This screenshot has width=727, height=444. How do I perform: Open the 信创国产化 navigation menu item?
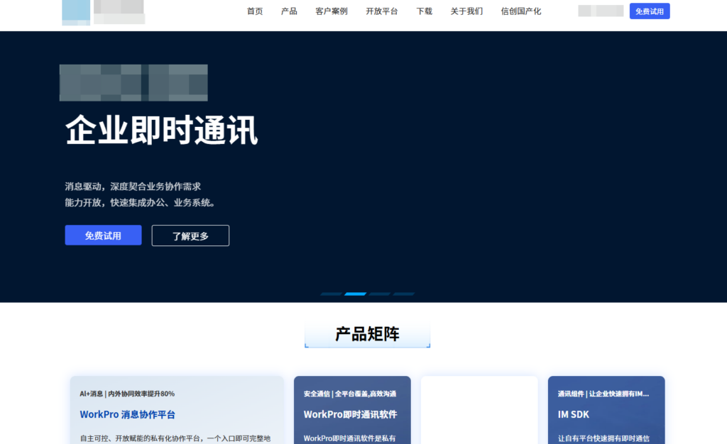pos(520,11)
